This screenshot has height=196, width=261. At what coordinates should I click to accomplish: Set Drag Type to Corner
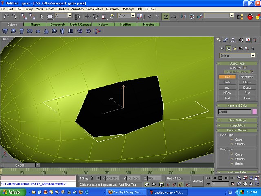coord(232,154)
